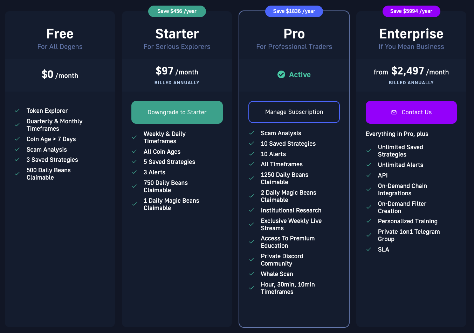
Task: Click the checkmark beside All Coin Ages
Action: coord(134,152)
